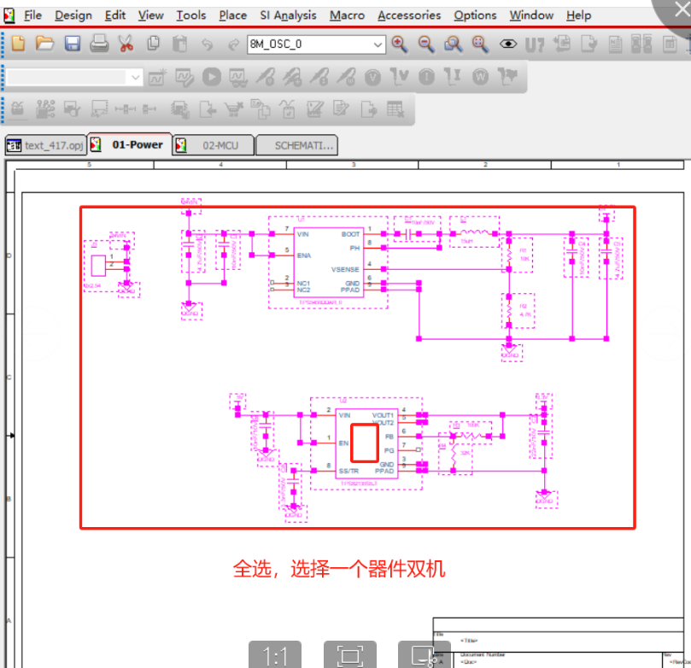Print the schematic page

(99, 44)
